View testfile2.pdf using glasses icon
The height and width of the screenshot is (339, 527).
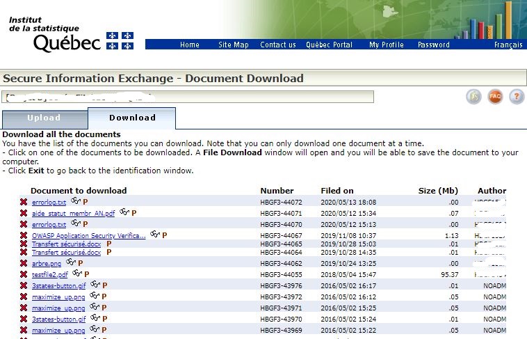pos(77,274)
